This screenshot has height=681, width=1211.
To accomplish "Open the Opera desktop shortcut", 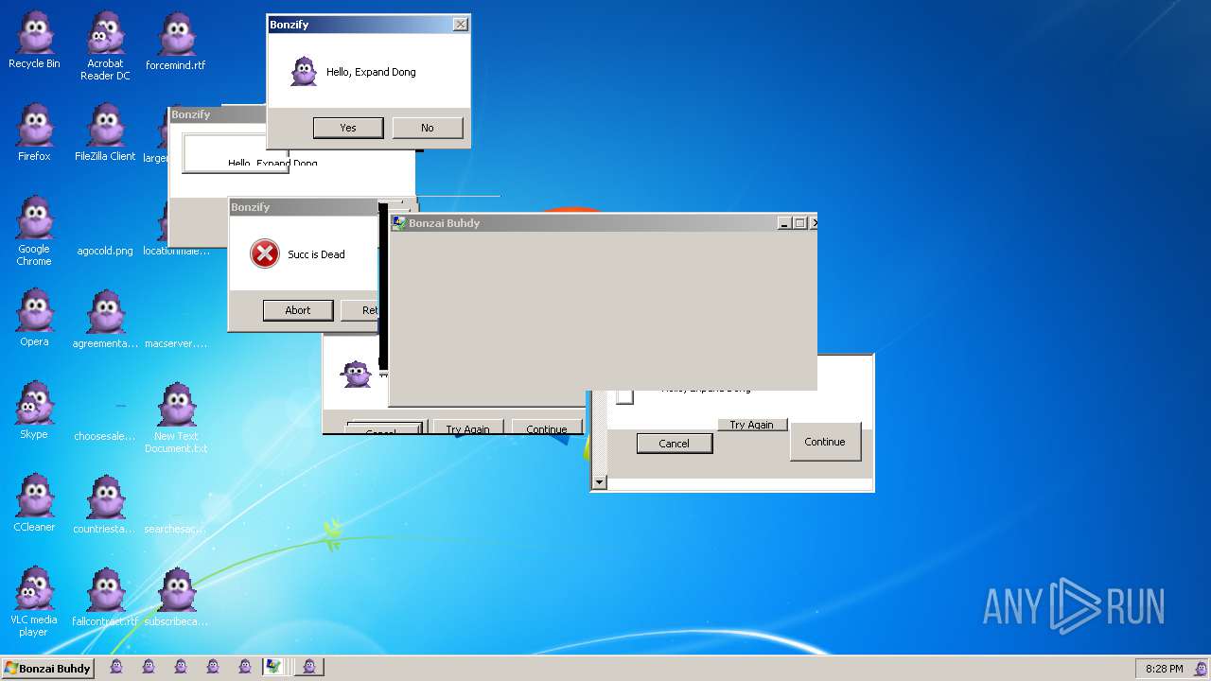I will click(x=34, y=319).
